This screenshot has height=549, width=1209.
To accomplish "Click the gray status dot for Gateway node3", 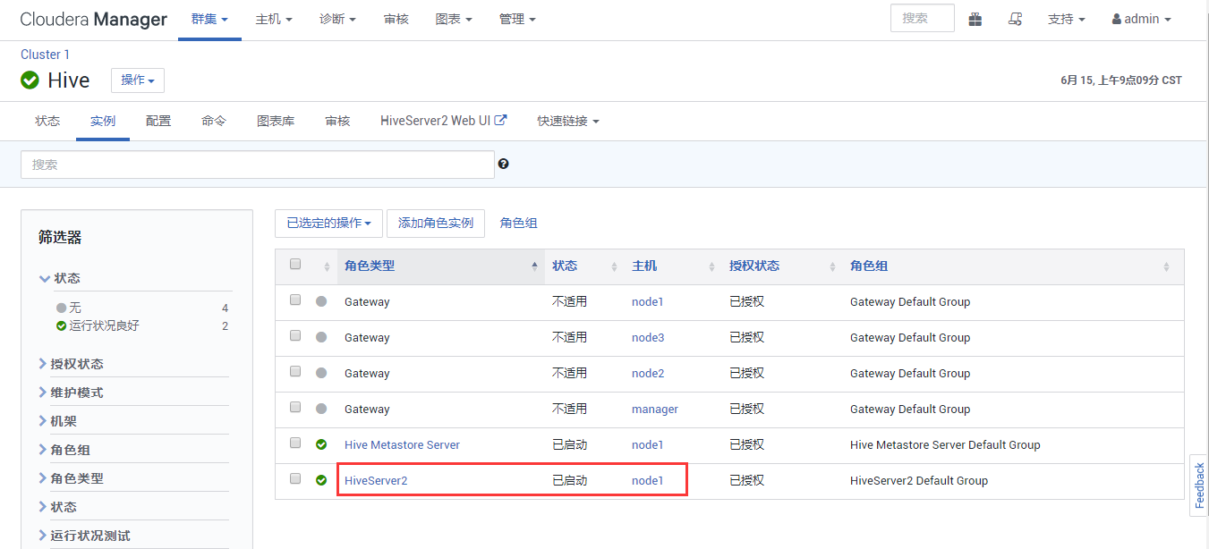I will (x=321, y=337).
